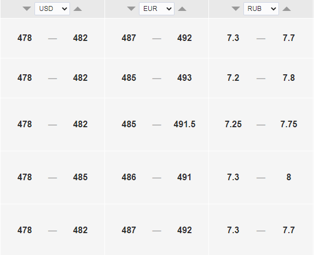Sort USD column ascending with up arrow
This screenshot has height=255, width=314.
(78, 9)
